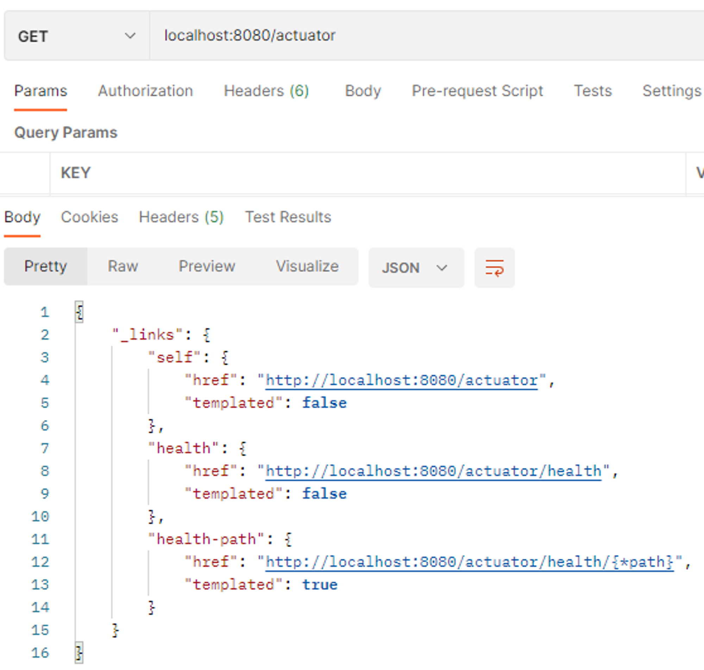The image size is (704, 670).
Task: Open the JSON format dropdown
Action: click(416, 268)
